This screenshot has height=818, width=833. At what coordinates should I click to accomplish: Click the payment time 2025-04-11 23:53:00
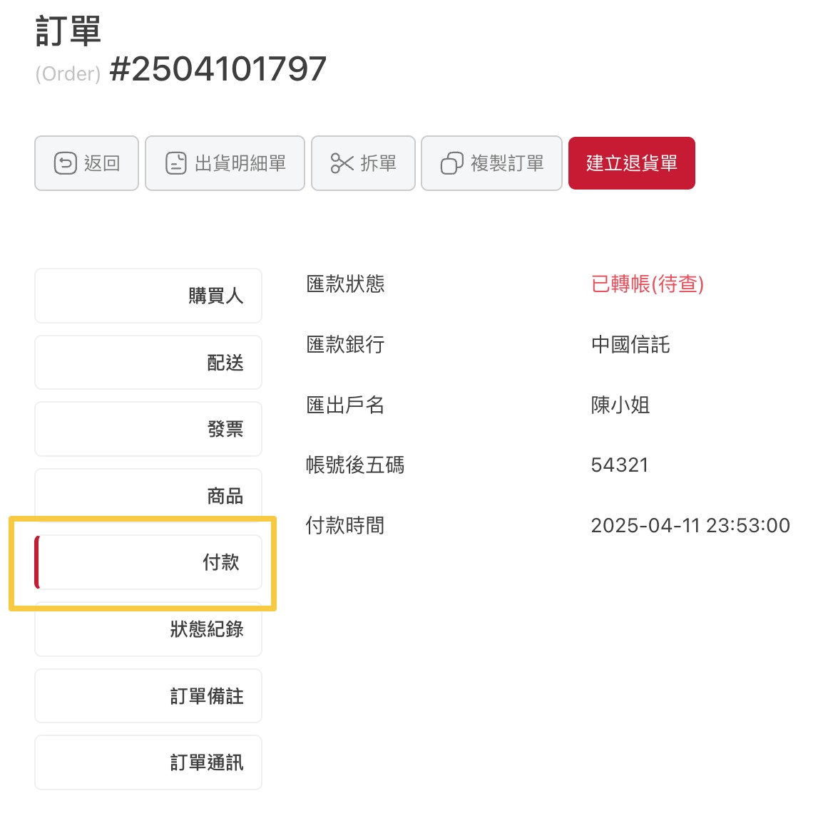click(690, 526)
